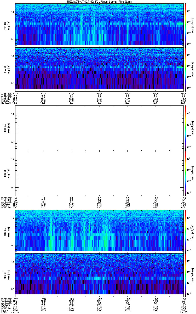Click the 2300 time tick label
Screen dimensions: 196x314
click(x=99, y=310)
